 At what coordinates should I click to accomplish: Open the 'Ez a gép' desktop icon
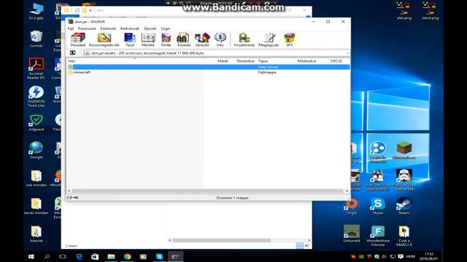[36, 12]
